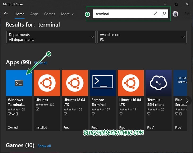Screen dimensions: 193x153
Task: Click Show all next to Games
Action: pos(44,146)
